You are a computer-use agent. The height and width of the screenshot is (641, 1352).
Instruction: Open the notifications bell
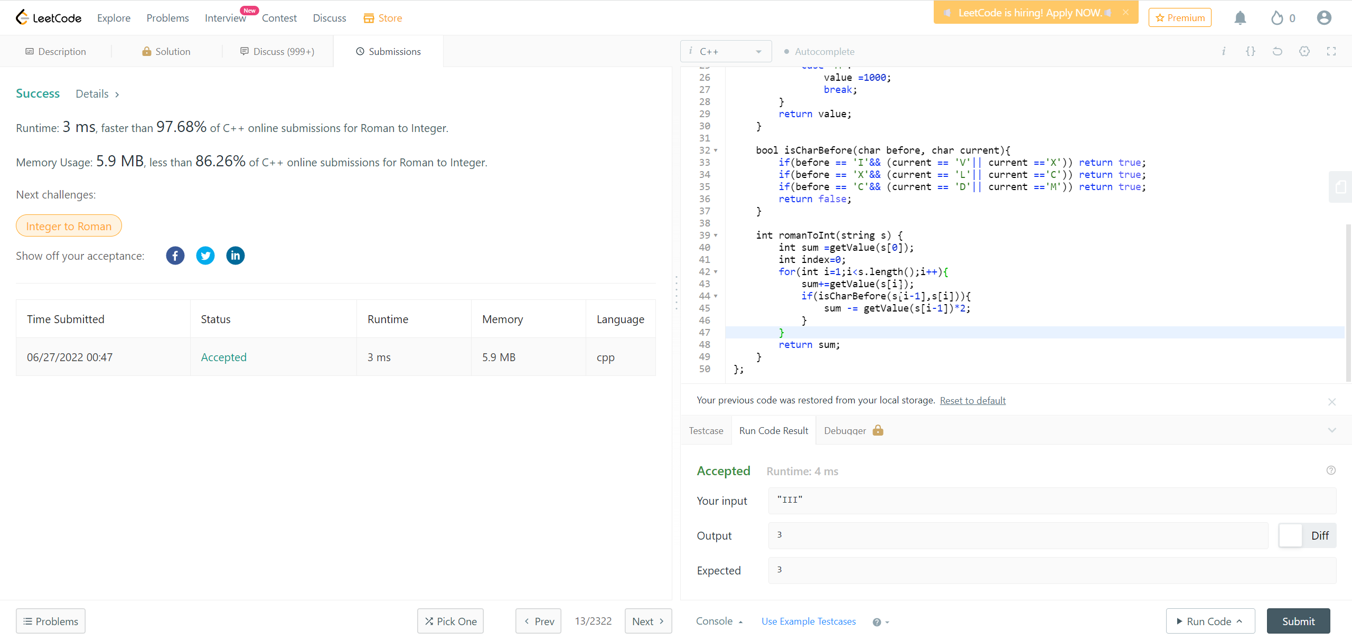pos(1240,18)
